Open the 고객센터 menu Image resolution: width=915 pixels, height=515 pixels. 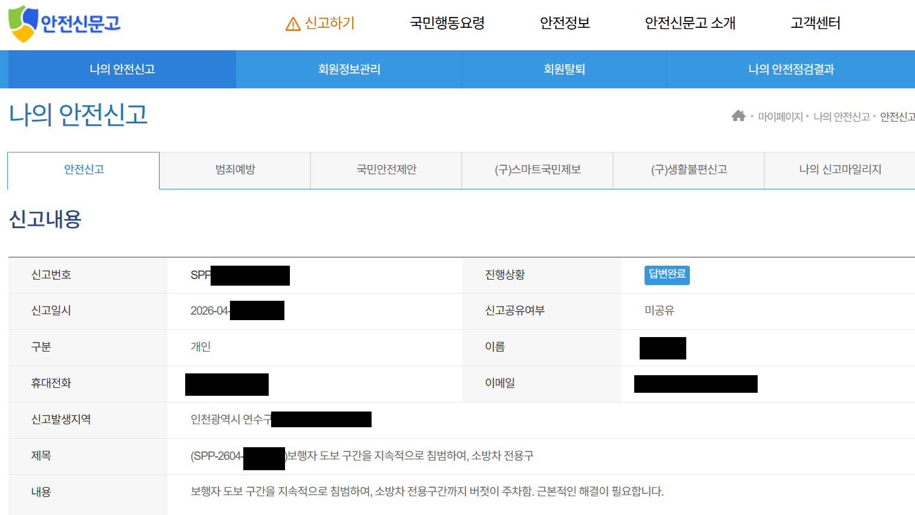815,23
